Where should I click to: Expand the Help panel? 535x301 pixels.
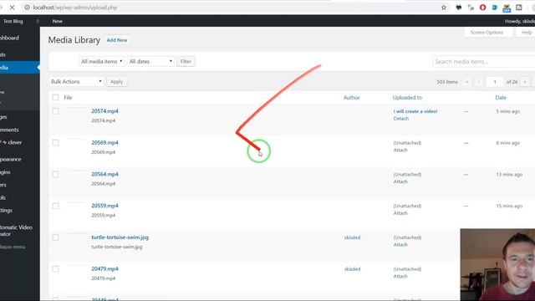tap(527, 33)
